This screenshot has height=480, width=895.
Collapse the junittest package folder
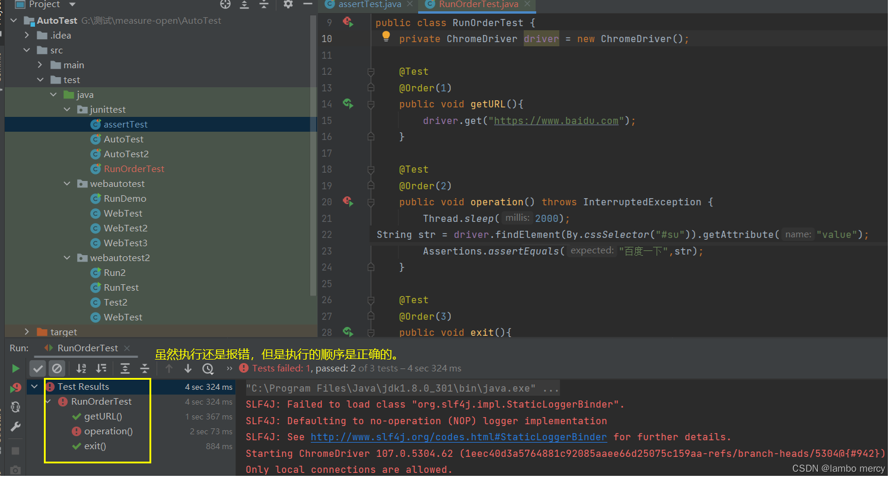(67, 110)
